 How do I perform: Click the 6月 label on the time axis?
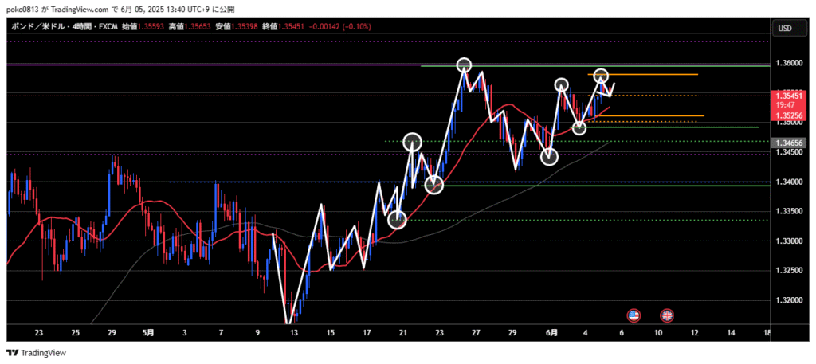tap(551, 331)
